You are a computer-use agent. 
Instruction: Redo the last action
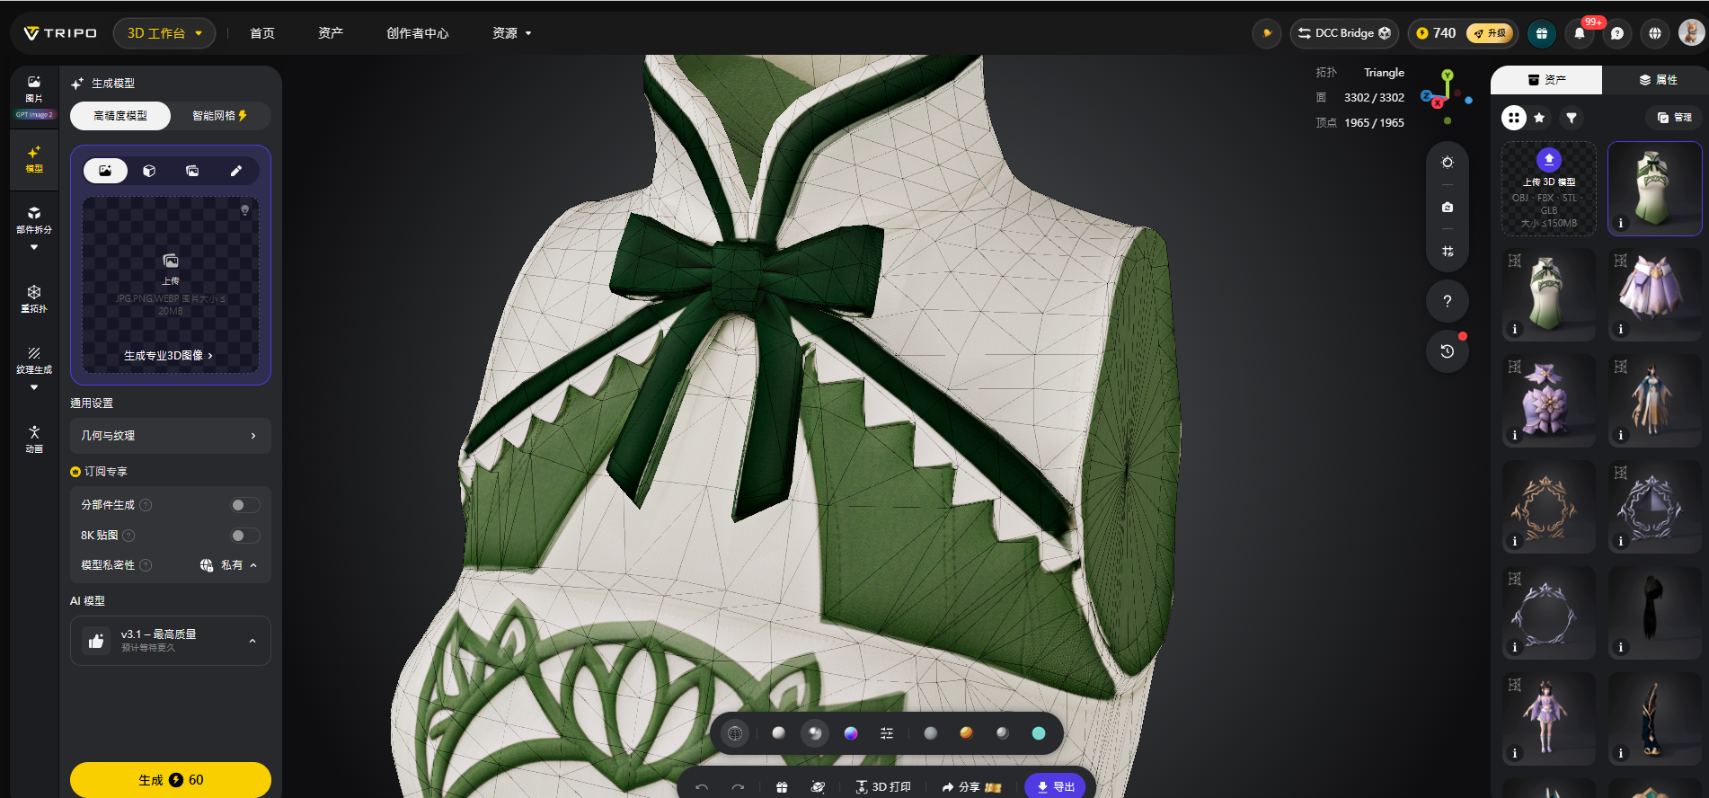coord(738,787)
